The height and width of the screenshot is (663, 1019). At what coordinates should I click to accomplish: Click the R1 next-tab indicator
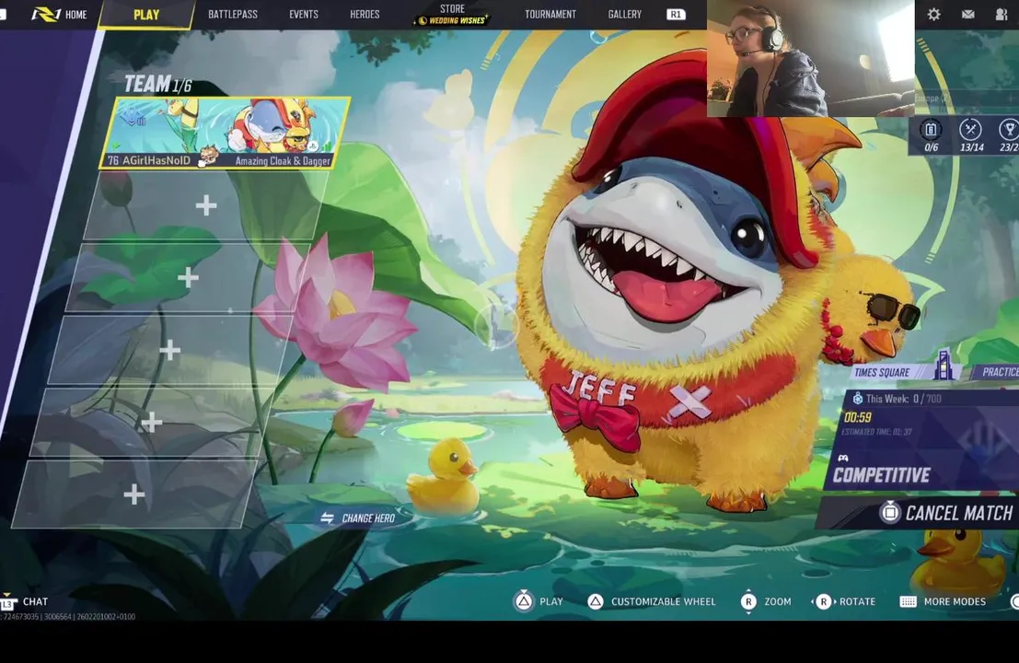pyautogui.click(x=676, y=15)
